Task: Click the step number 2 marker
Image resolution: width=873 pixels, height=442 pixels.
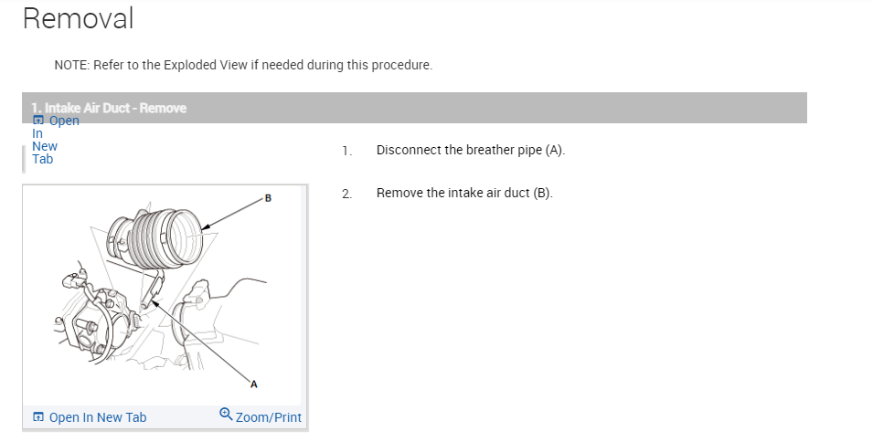Action: click(x=346, y=193)
